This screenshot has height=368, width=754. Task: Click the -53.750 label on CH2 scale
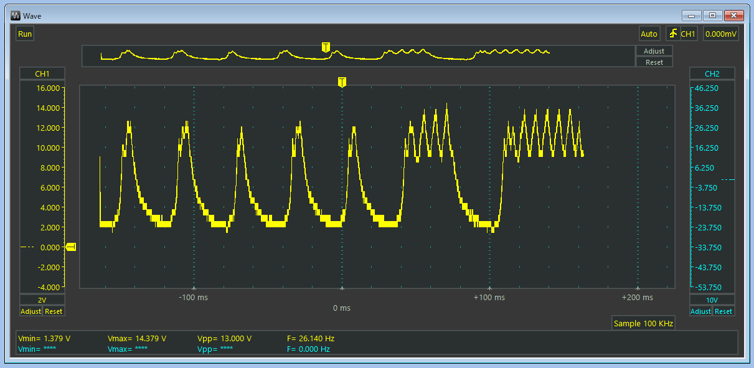pyautogui.click(x=710, y=288)
